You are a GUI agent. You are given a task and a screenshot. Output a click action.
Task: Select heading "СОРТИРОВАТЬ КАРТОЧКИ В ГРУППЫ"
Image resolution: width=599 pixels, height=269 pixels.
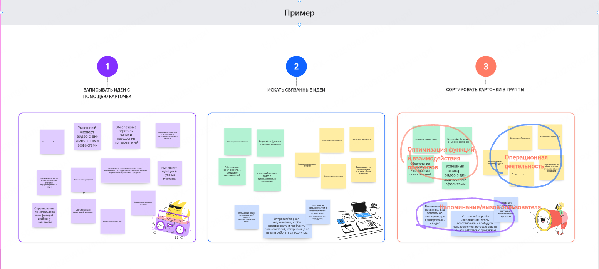[485, 90]
